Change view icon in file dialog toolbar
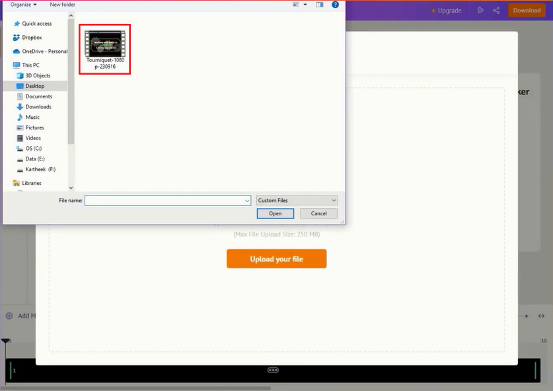This screenshot has height=391, width=553. (x=296, y=5)
